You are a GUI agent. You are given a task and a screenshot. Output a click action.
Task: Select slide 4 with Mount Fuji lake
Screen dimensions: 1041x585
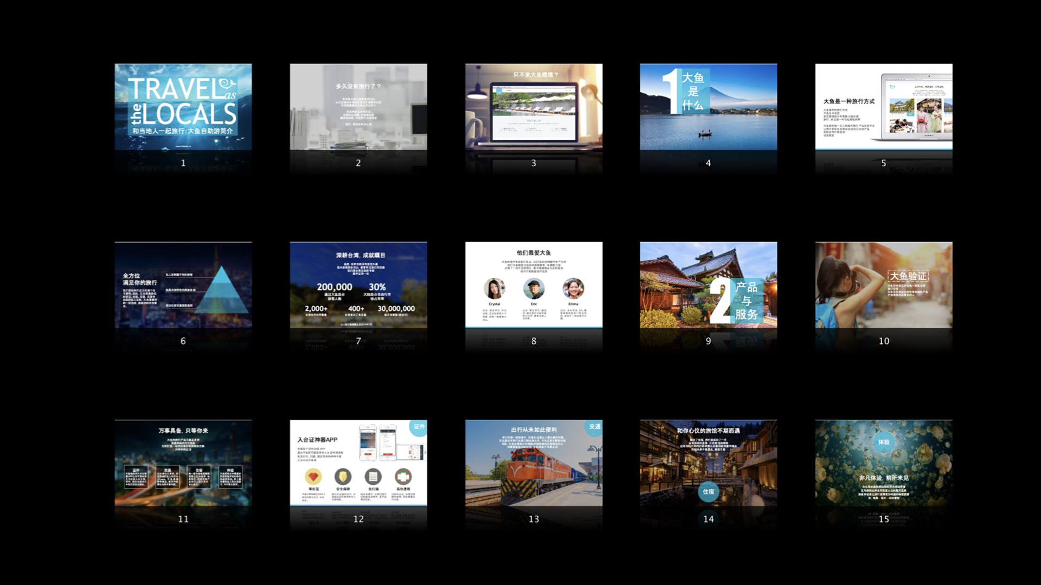(708, 107)
